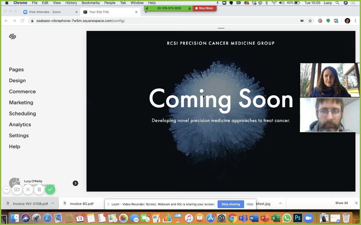Viewport: 361px width, 225px height.
Task: Open Spotlight search in menu bar
Action: tap(337, 3)
